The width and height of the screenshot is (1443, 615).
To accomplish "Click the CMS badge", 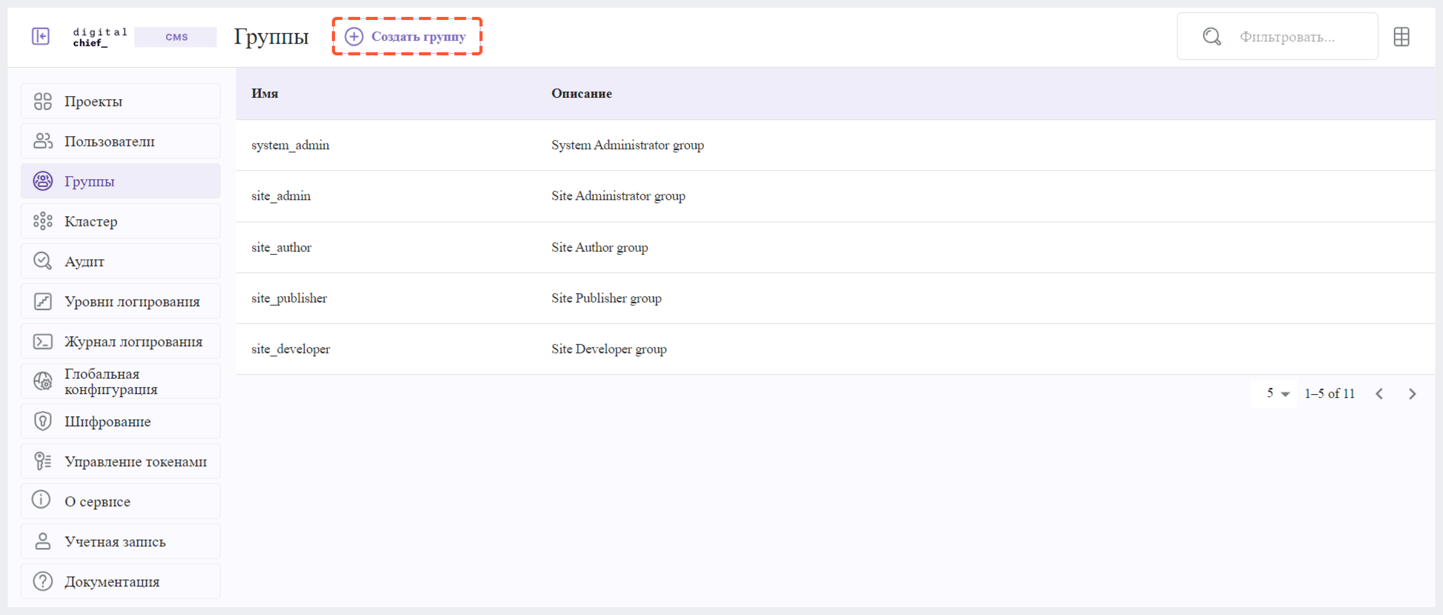I will coord(176,37).
